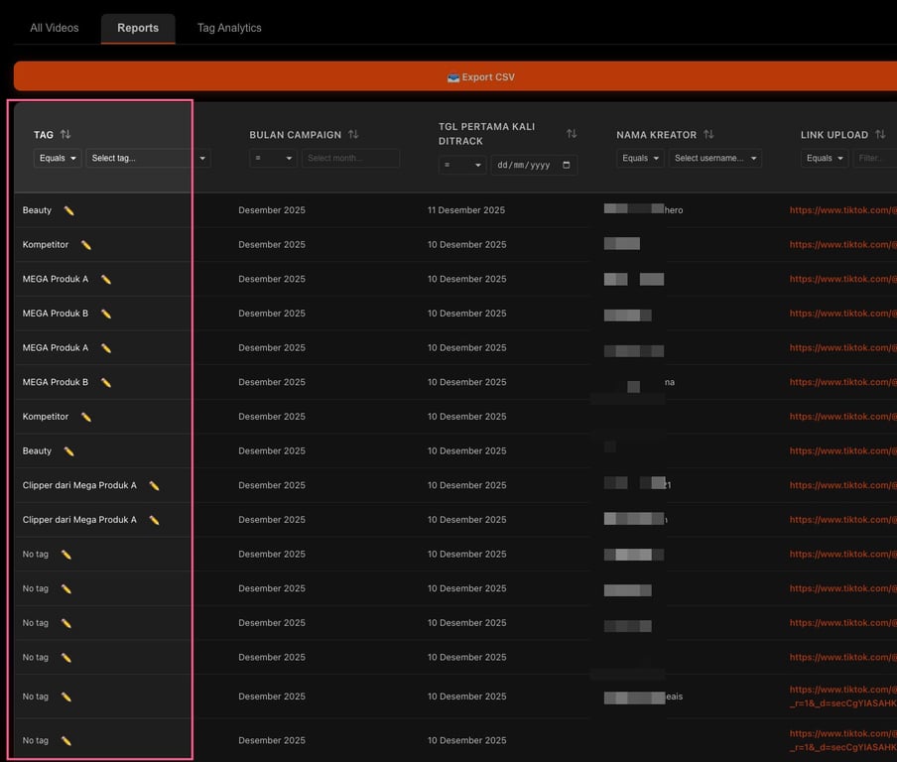Edit the No tag row with creator ending 'eais'

pyautogui.click(x=65, y=697)
